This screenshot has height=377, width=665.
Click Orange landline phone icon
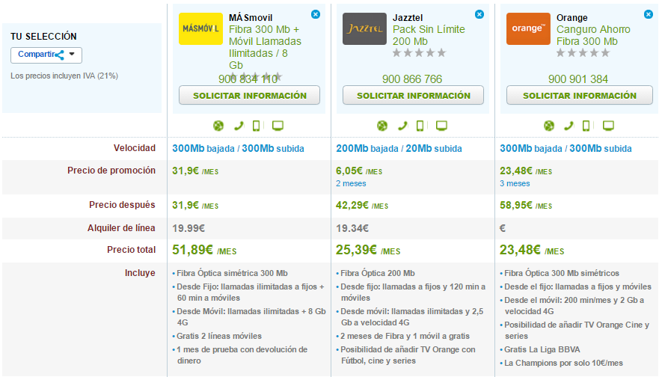coord(569,126)
